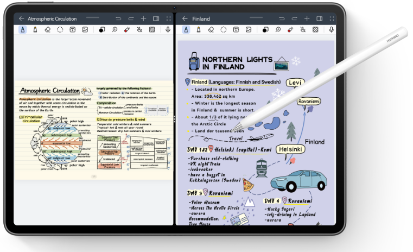Open page background template options in Finland note

tap(315, 29)
